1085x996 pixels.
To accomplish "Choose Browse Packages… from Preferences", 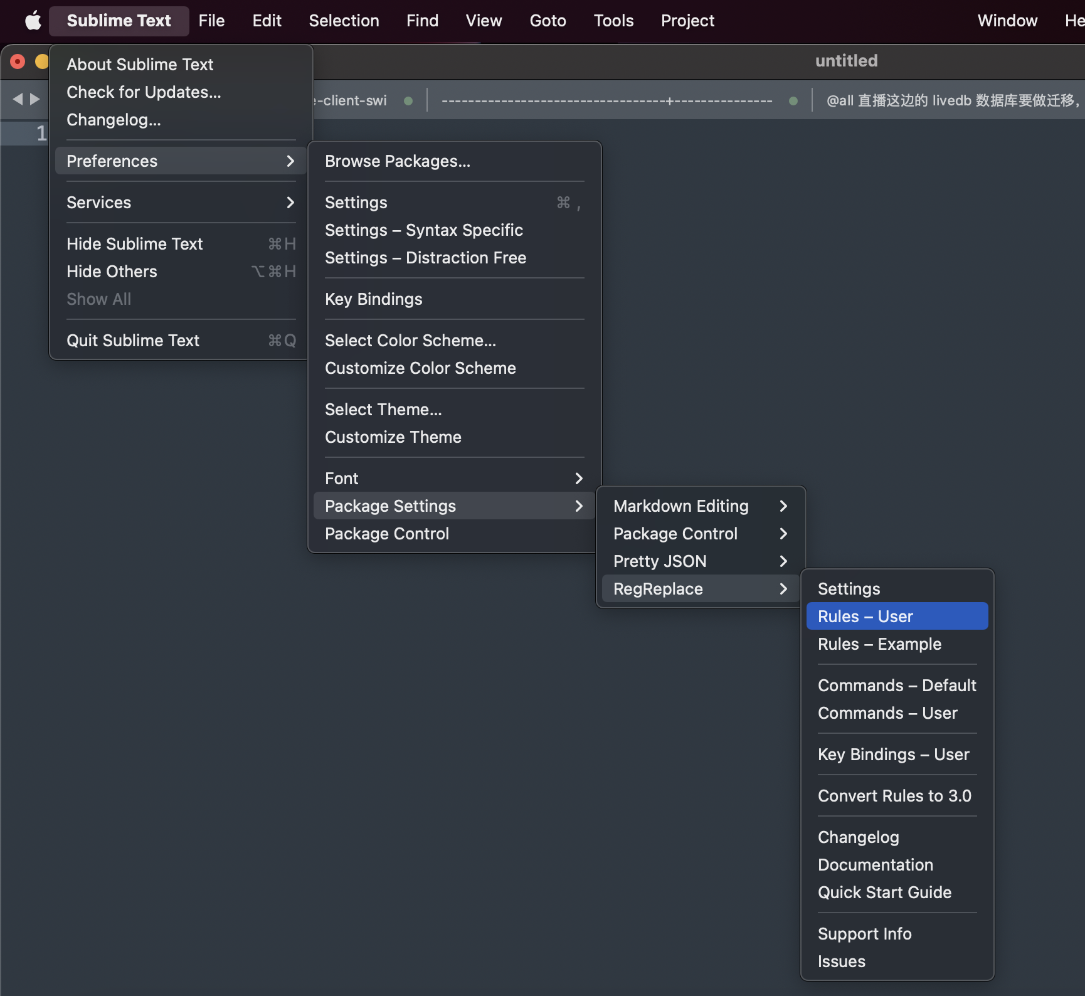I will pos(398,161).
